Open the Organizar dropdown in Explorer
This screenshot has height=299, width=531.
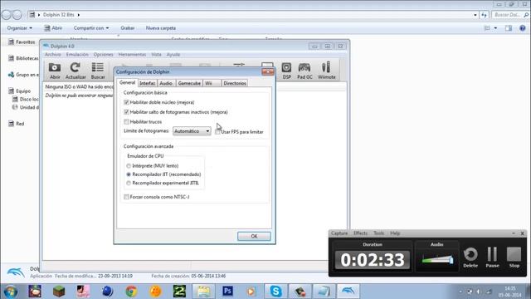(x=20, y=28)
